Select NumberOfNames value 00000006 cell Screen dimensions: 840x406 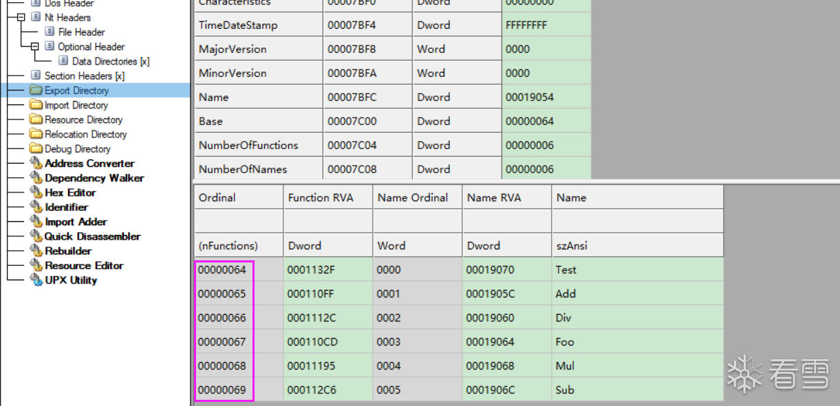point(546,169)
